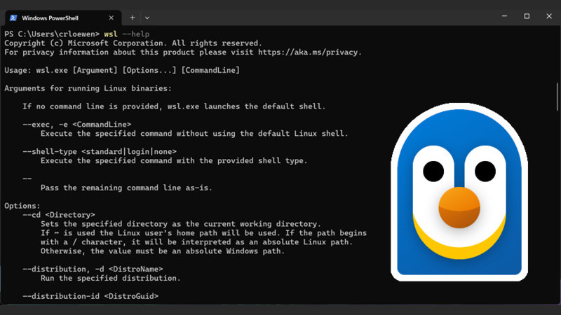Select the Windows PowerShell tab
This screenshot has height=315, width=561.
(x=63, y=18)
